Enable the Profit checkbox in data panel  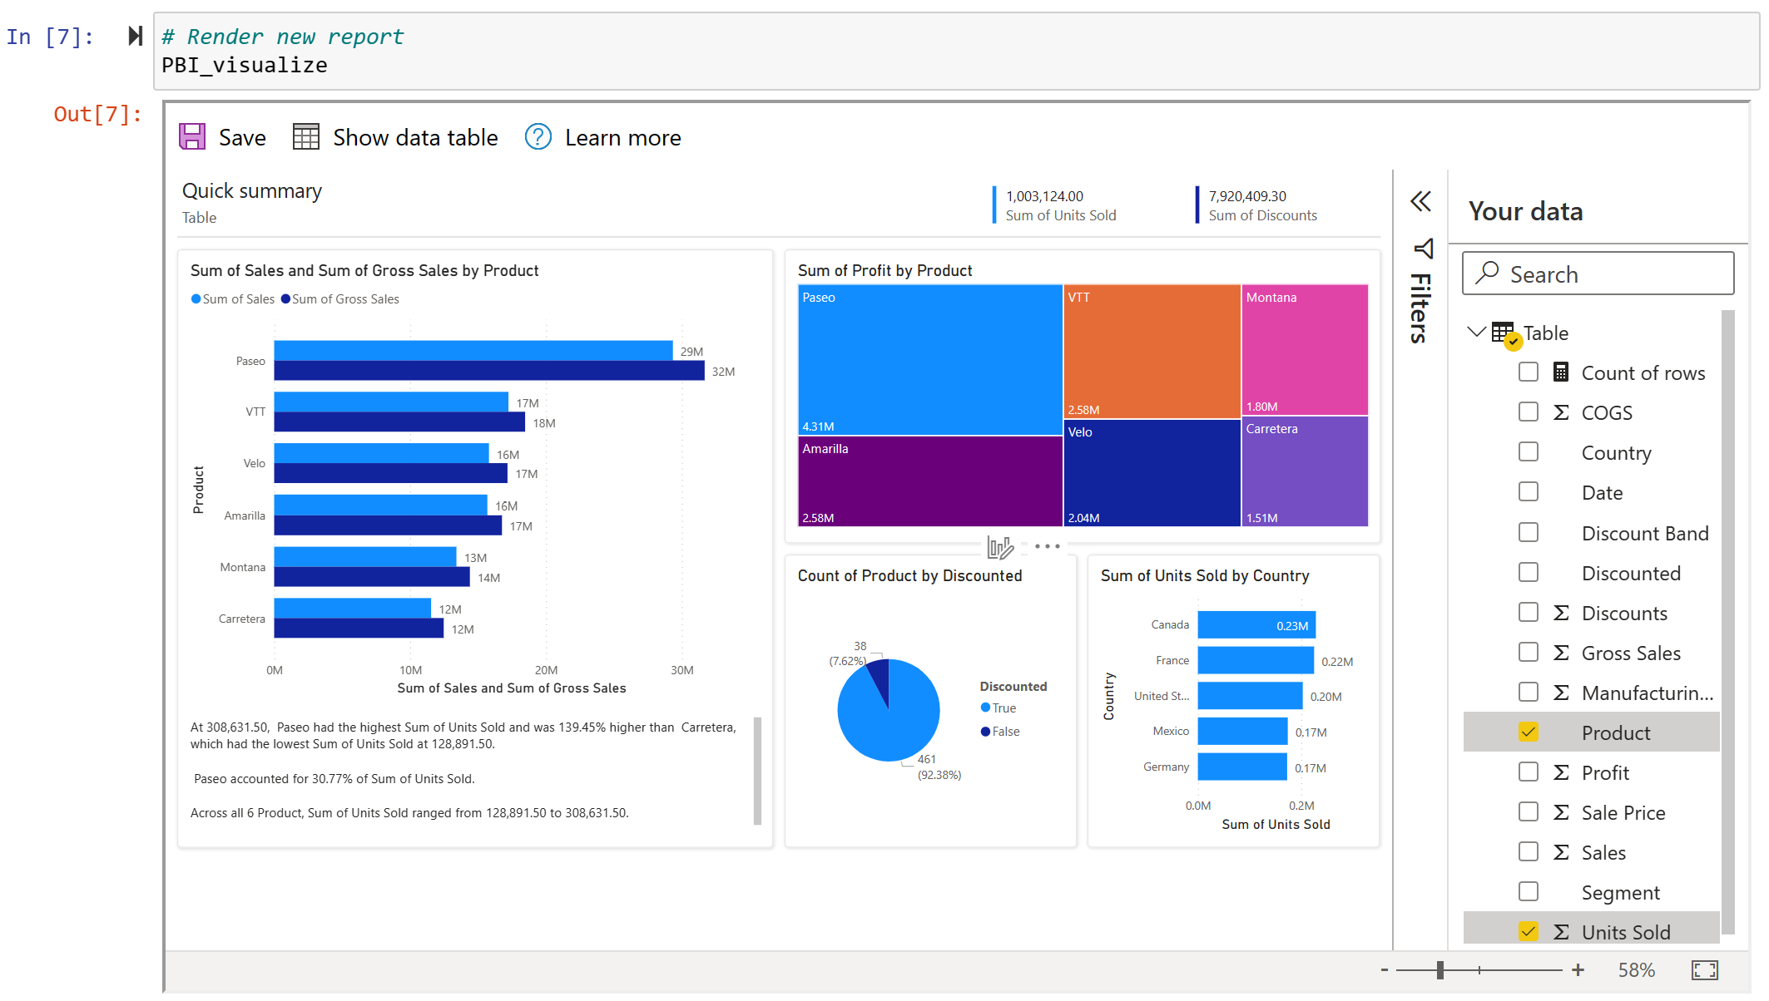tap(1529, 771)
